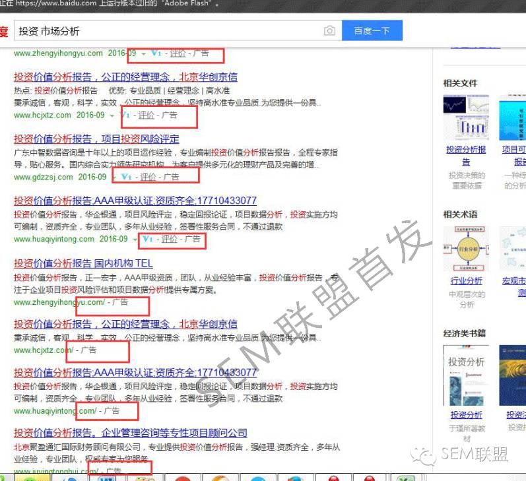Click 评价 link on zhengyihongyu.com 2016-09 line
526x481 pixels.
tap(178, 53)
